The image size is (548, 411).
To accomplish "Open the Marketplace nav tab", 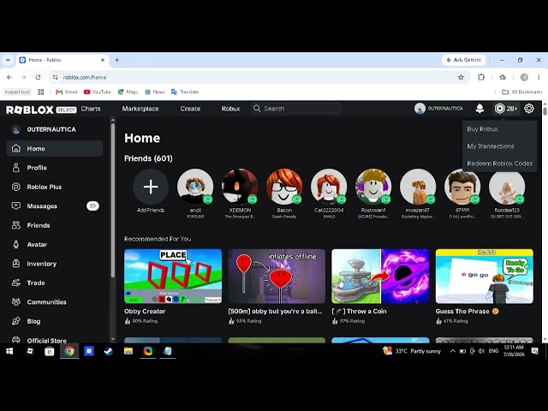I will pos(140,109).
